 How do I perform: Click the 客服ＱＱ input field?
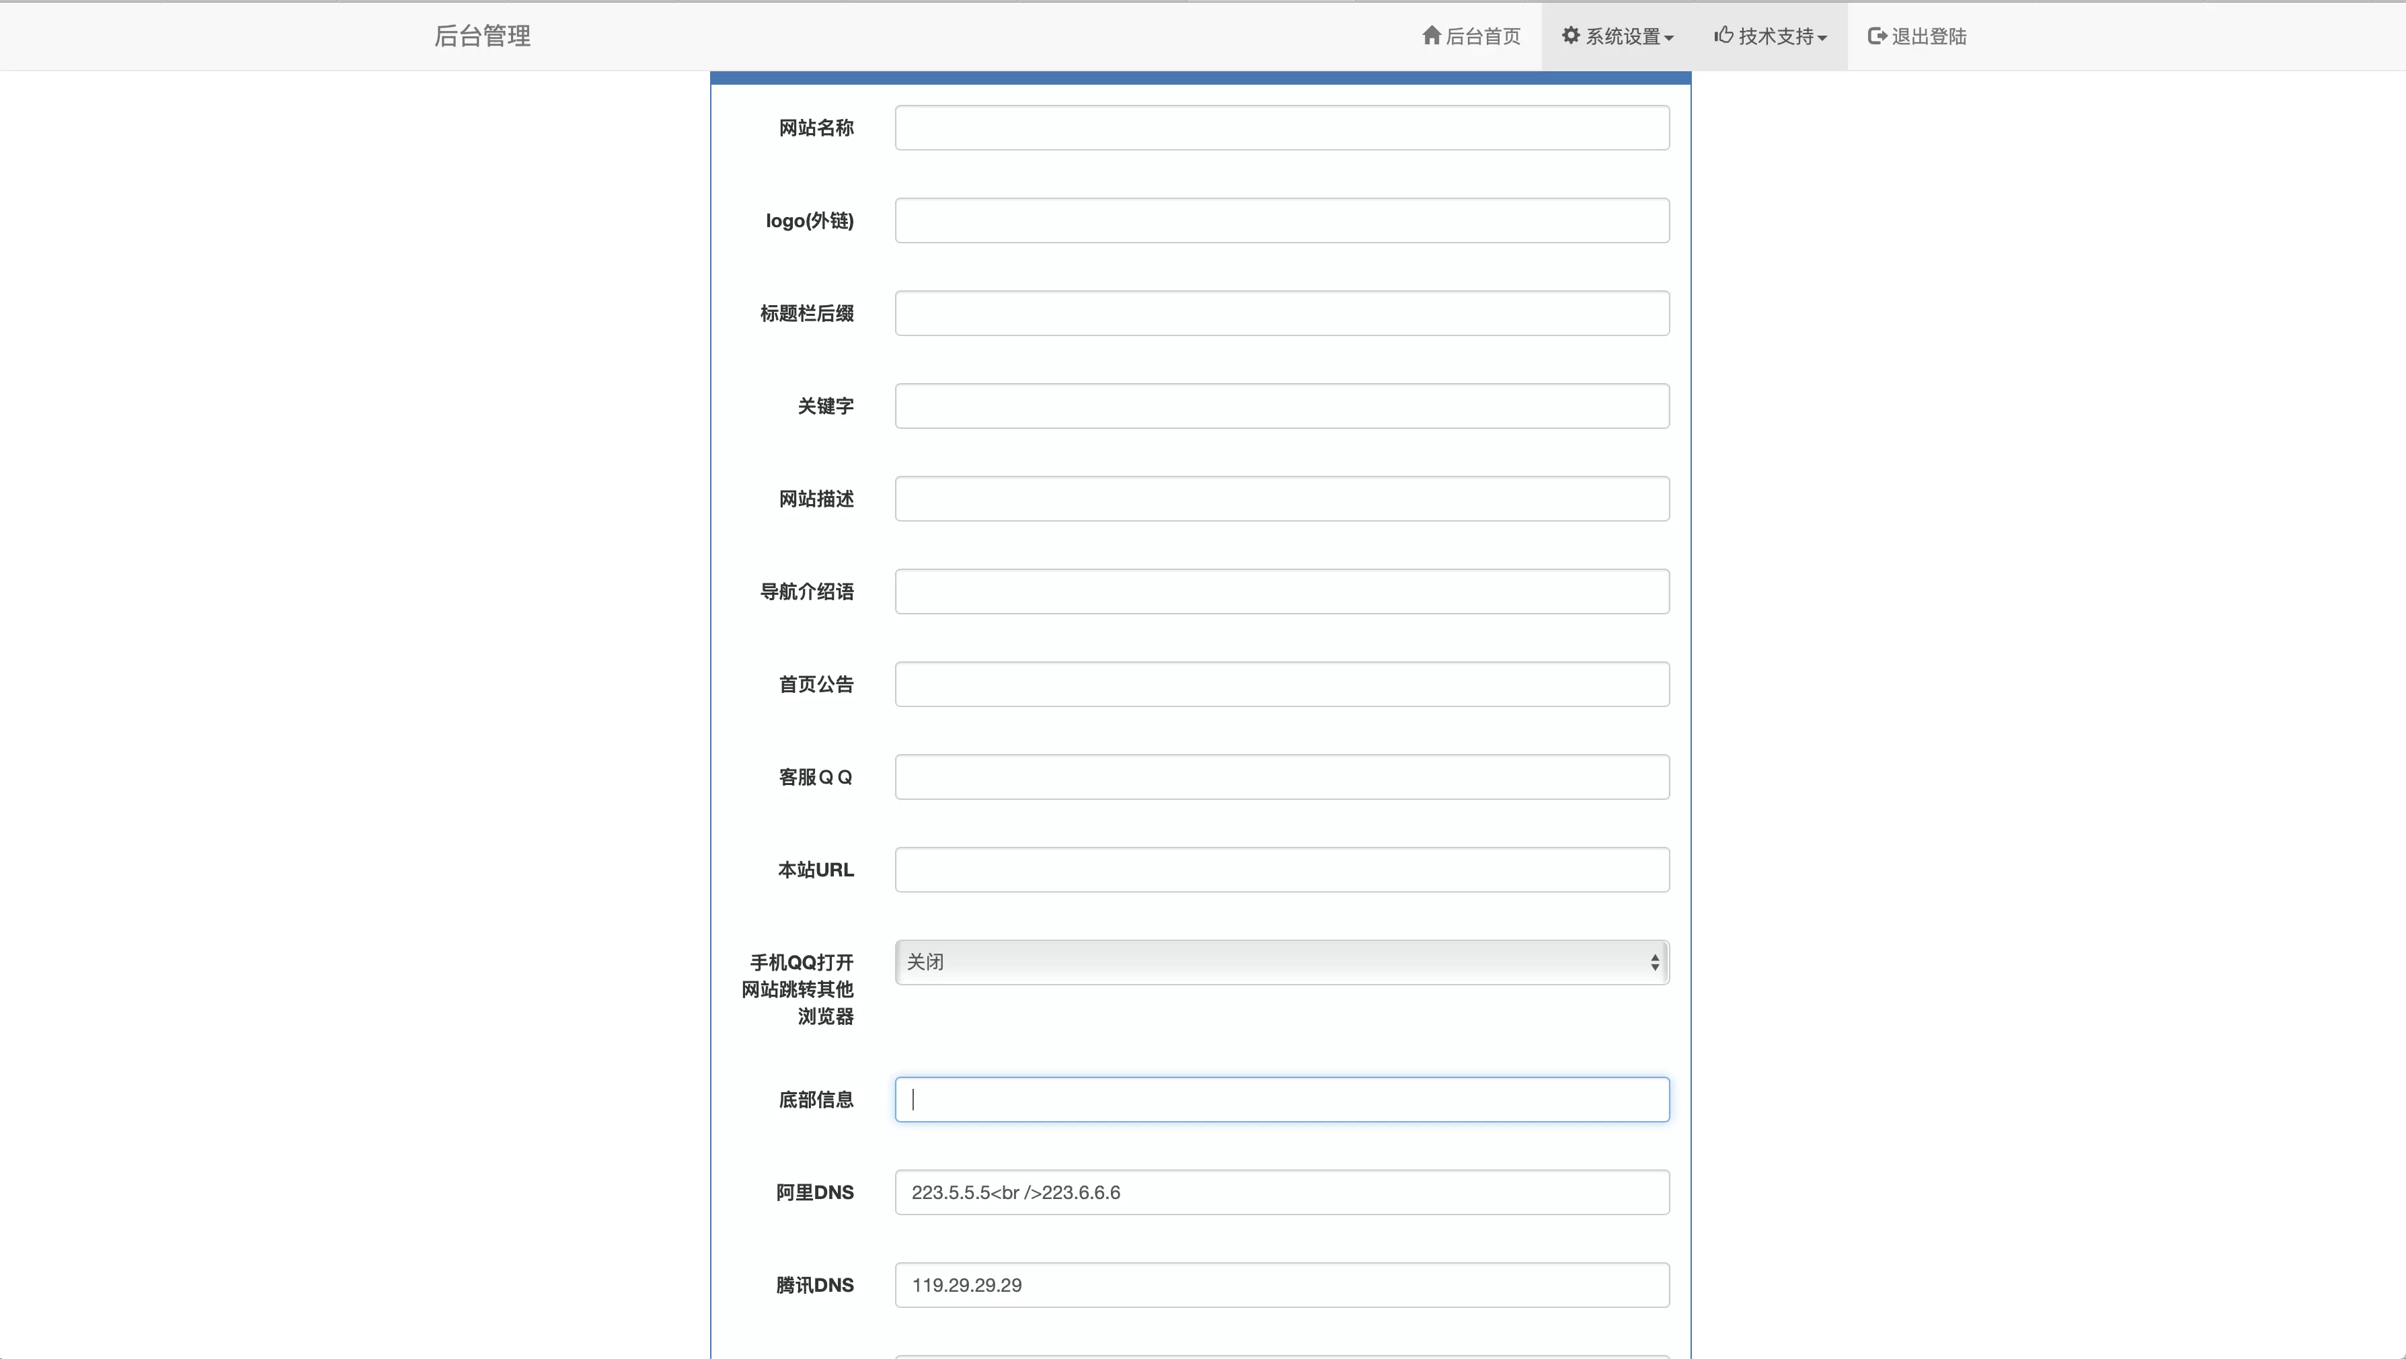coord(1282,776)
